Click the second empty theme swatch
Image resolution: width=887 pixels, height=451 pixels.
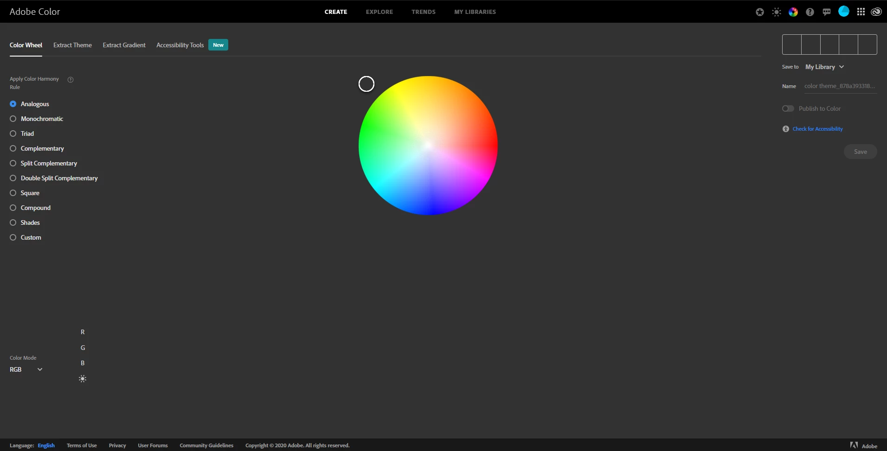click(811, 44)
